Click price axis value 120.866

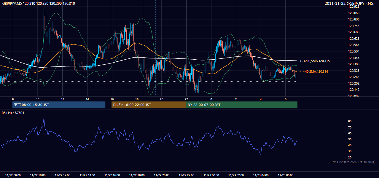[x=354, y=13]
